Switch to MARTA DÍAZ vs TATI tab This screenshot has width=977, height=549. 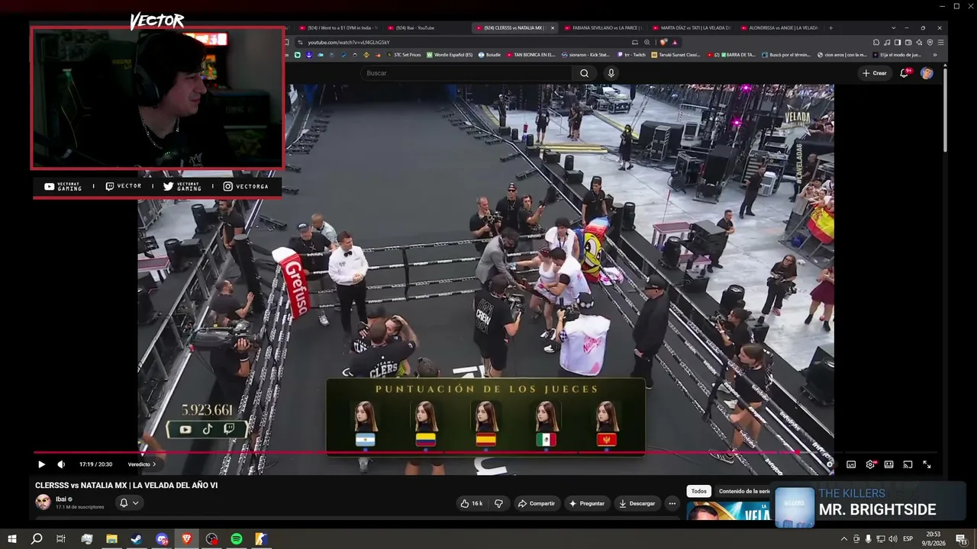(692, 28)
